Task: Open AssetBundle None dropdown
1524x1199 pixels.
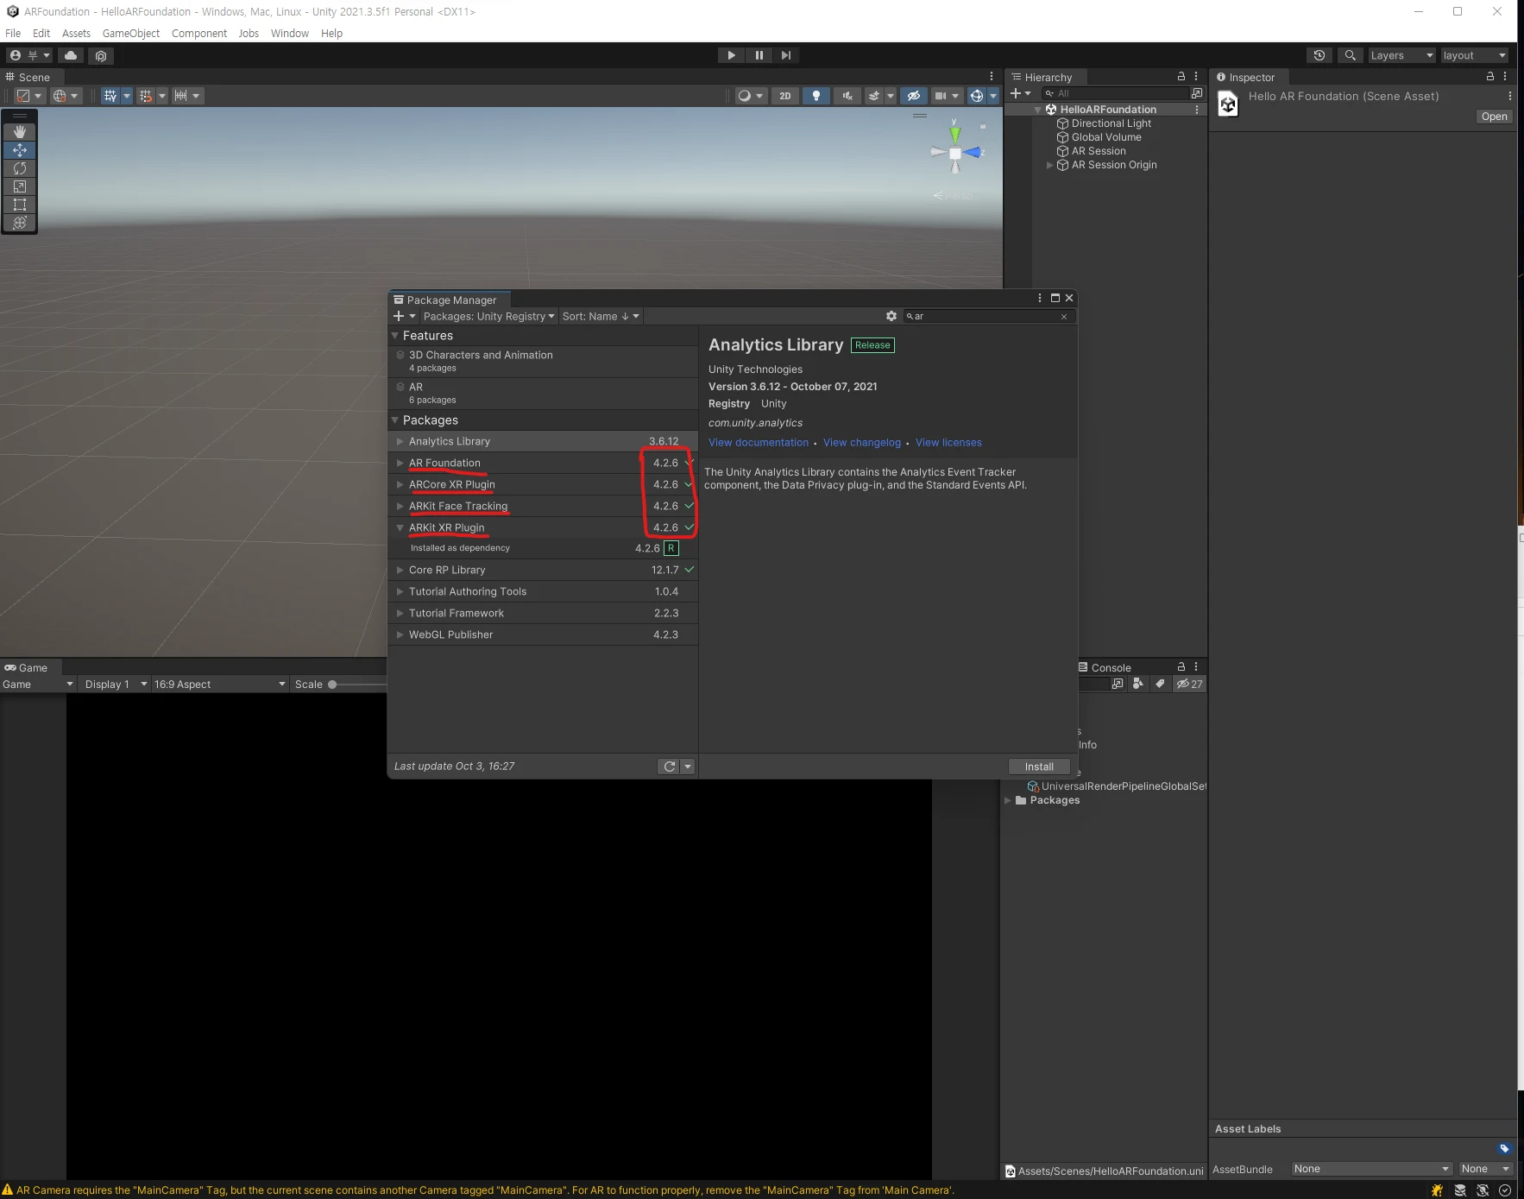Action: point(1371,1169)
